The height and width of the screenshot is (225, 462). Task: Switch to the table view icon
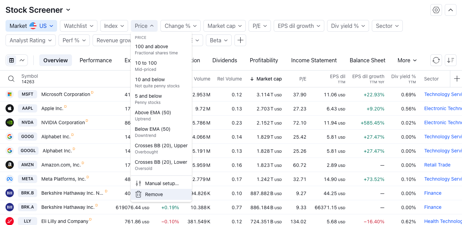[x=12, y=60]
